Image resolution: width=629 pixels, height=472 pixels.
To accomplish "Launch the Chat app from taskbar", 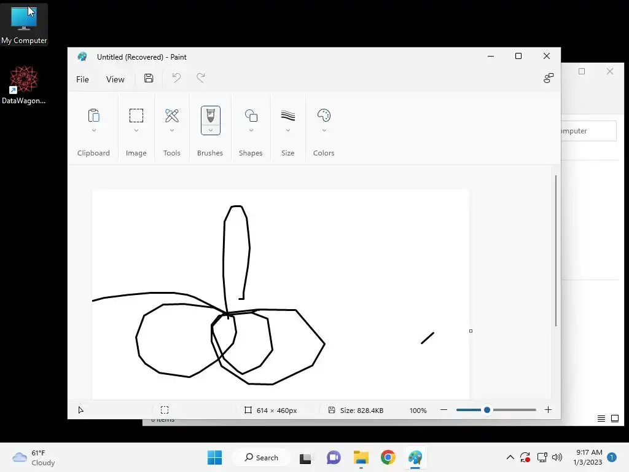I will (x=334, y=457).
